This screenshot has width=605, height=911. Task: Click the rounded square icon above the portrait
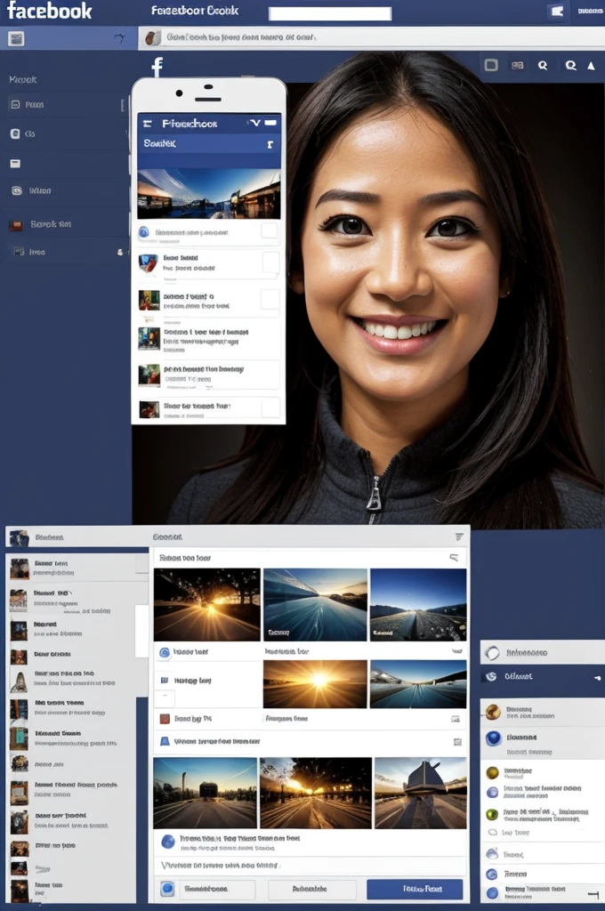coord(491,65)
